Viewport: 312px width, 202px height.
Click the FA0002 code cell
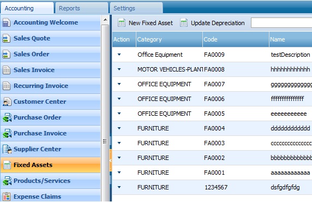(236, 158)
